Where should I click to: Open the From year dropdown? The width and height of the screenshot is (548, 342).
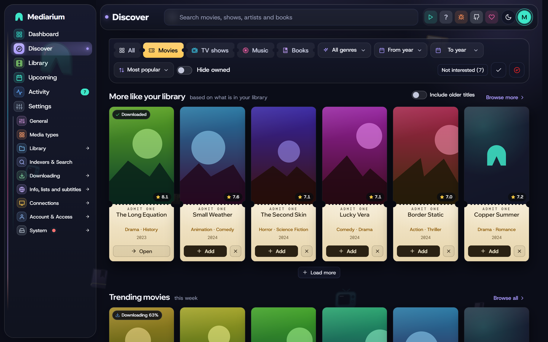[x=400, y=50]
